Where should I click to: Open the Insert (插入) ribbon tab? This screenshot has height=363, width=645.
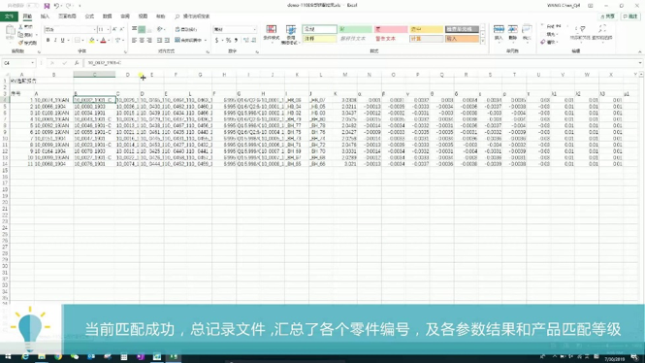pos(45,16)
